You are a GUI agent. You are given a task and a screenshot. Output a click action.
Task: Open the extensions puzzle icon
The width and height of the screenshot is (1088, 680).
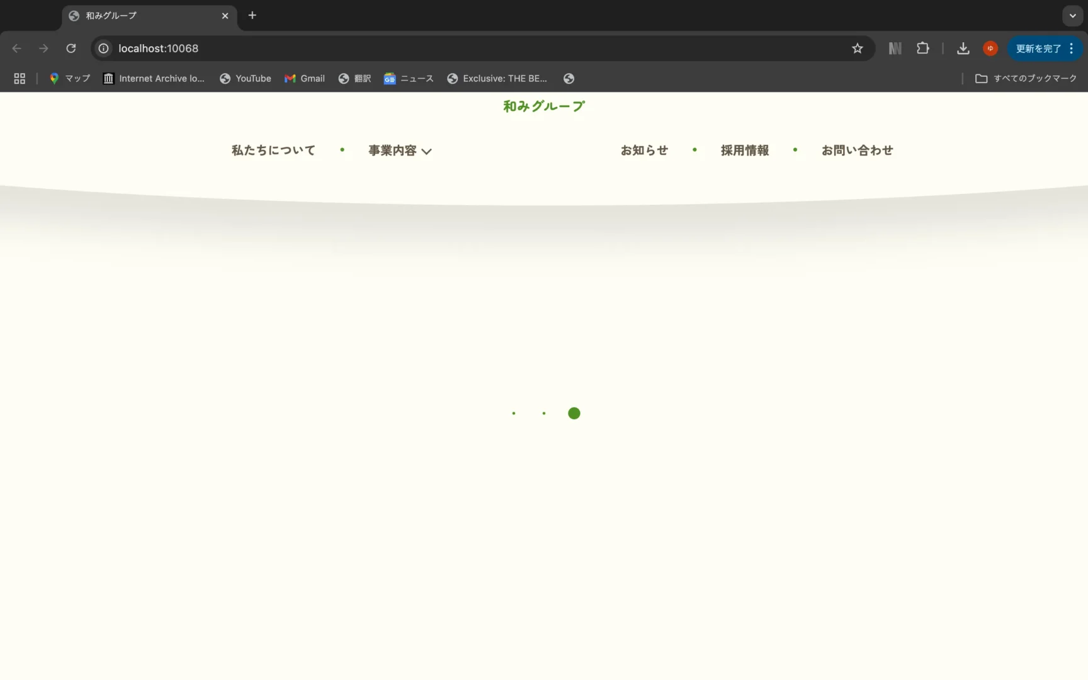coord(922,48)
